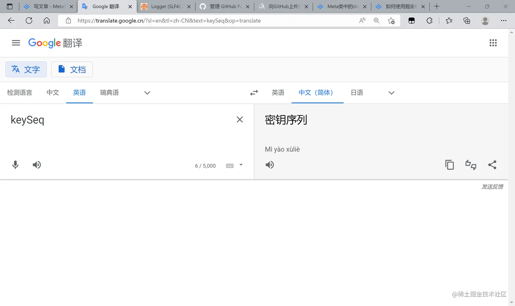Open browser settings and more menu
This screenshot has width=515, height=306.
pyautogui.click(x=503, y=21)
